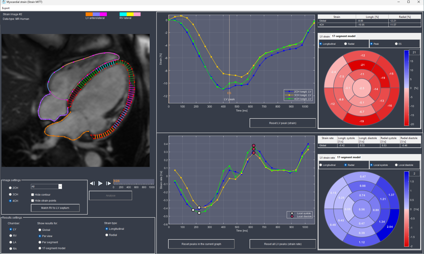Choose LA chamber option
Image resolution: width=424 pixels, height=254 pixels.
[11, 242]
